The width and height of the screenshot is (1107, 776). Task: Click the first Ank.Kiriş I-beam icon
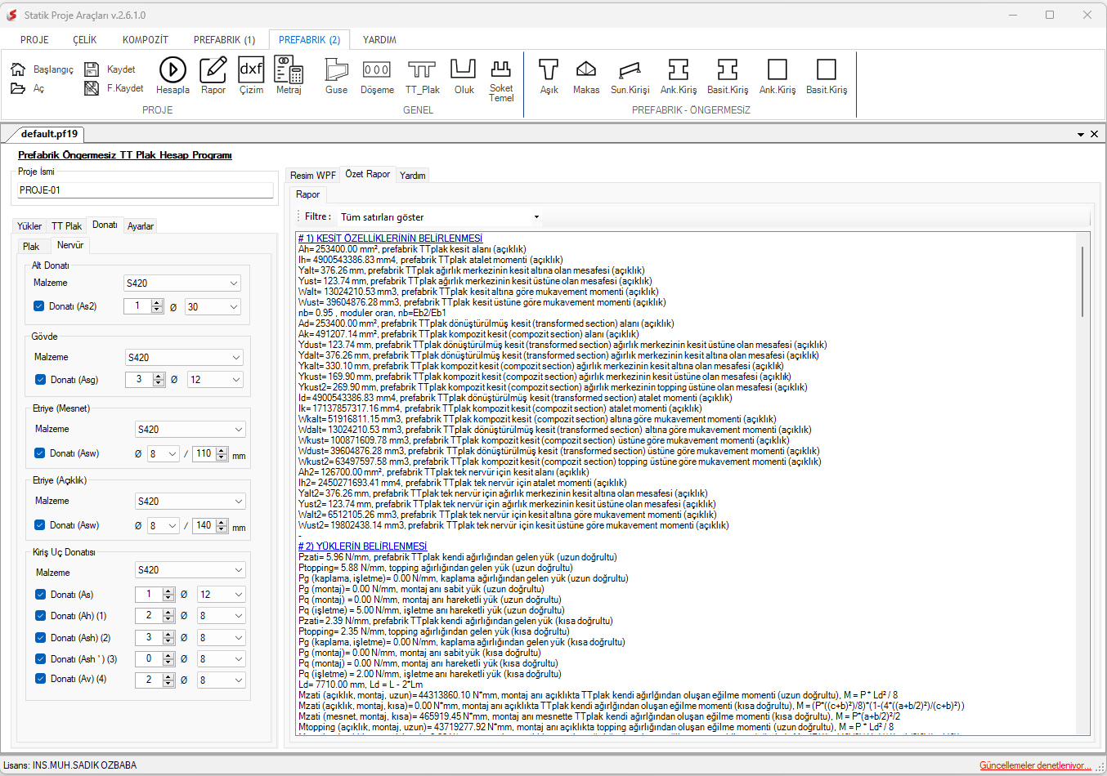[679, 69]
